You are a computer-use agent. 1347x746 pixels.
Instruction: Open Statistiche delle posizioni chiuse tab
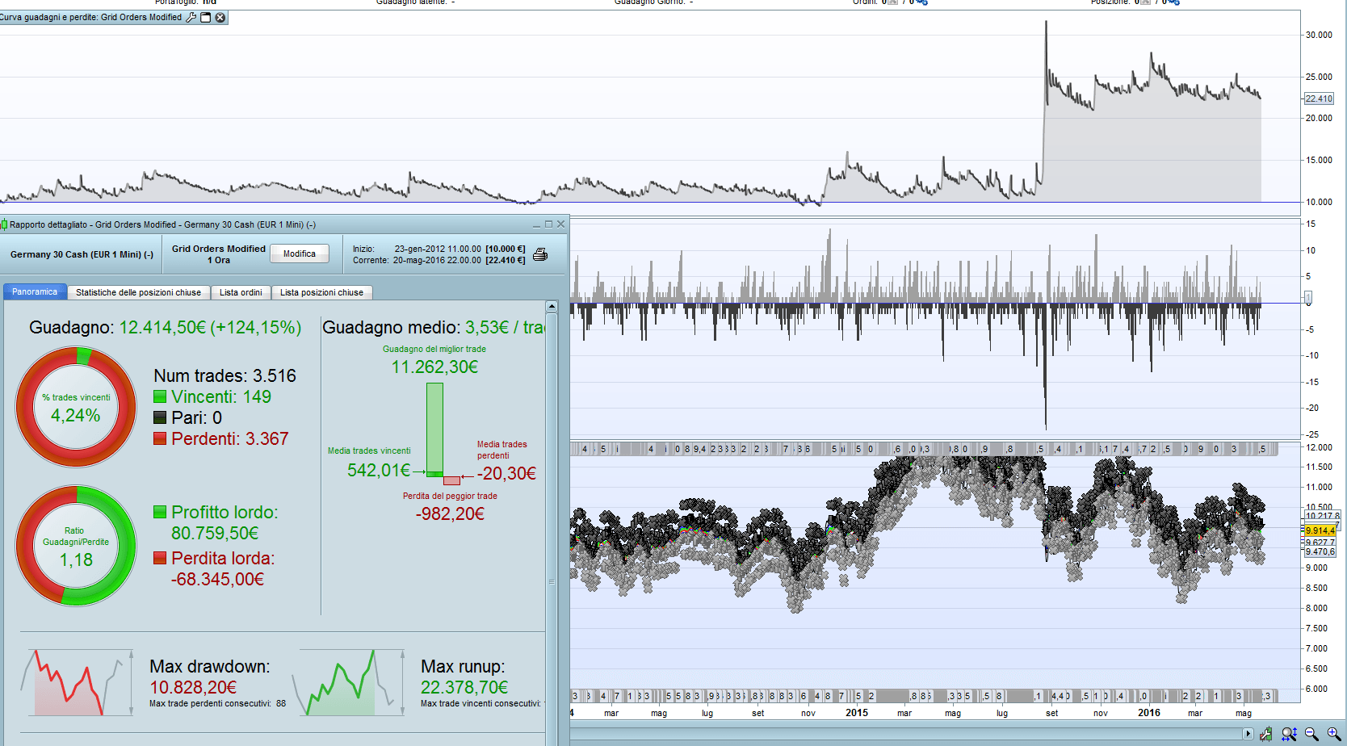coord(139,292)
